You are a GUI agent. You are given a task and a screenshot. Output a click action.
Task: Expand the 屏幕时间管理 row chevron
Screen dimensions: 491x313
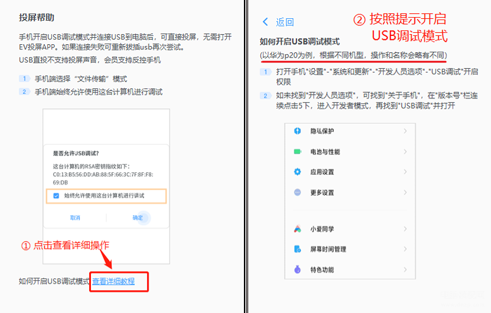pyautogui.click(x=405, y=249)
